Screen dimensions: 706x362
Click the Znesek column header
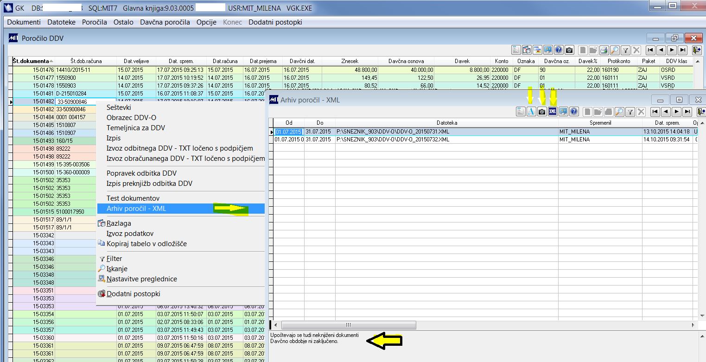click(x=350, y=61)
